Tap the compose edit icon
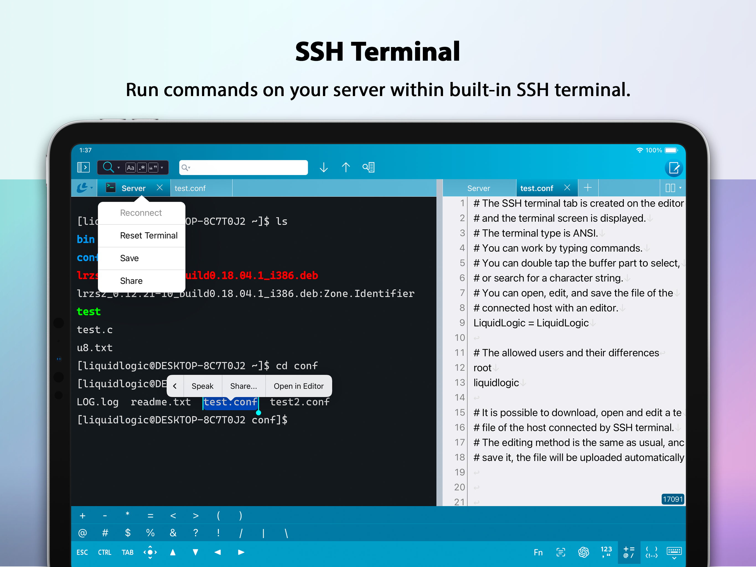756x567 pixels. point(674,168)
